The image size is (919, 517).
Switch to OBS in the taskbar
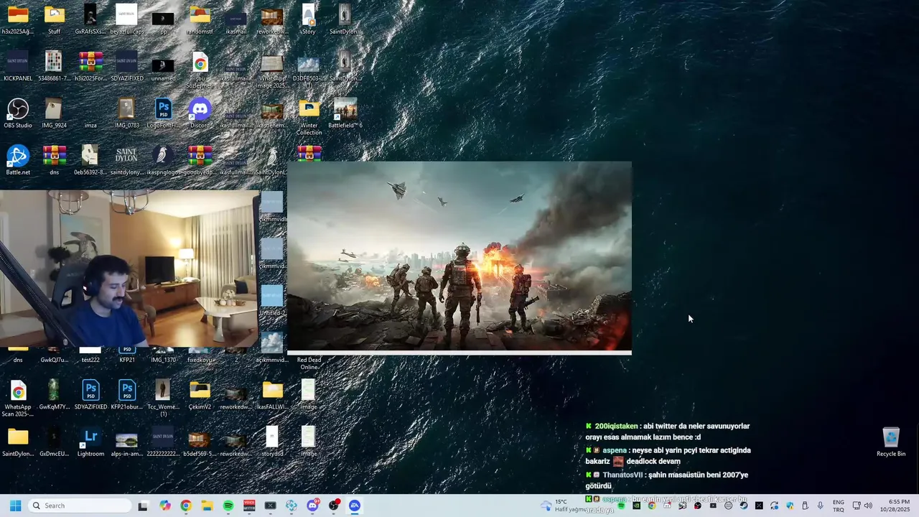tap(334, 506)
